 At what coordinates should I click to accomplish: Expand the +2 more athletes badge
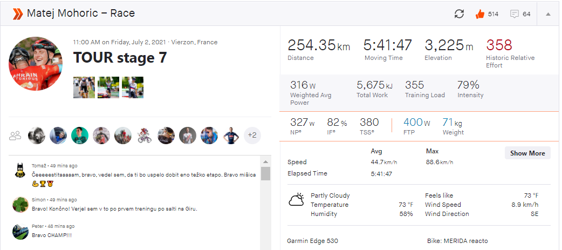coord(252,136)
